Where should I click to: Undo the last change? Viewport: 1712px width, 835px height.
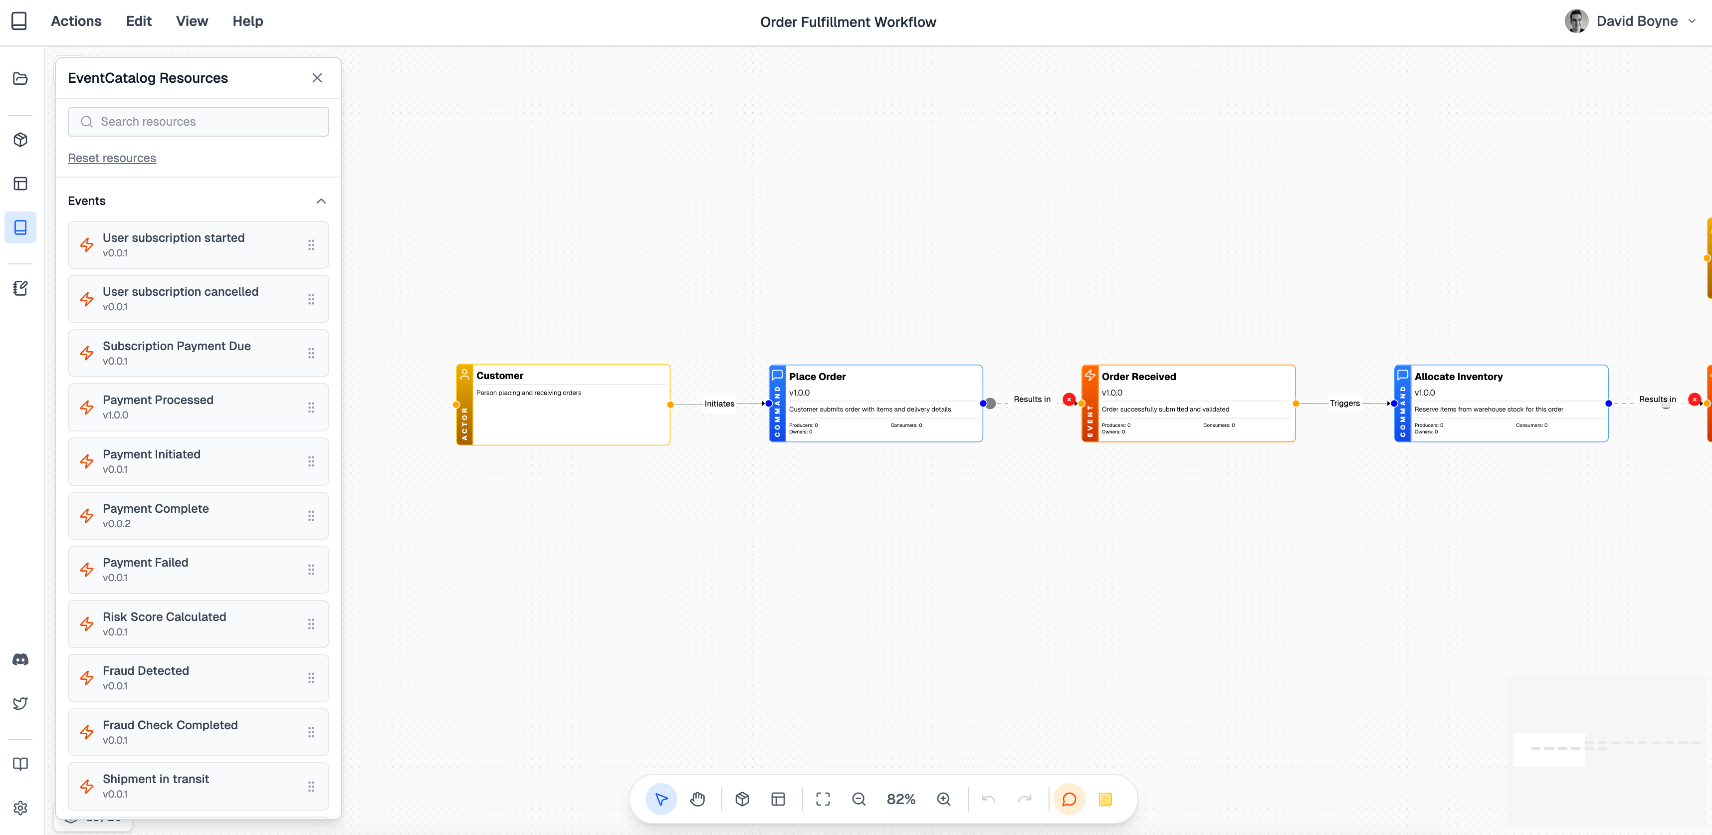[988, 799]
